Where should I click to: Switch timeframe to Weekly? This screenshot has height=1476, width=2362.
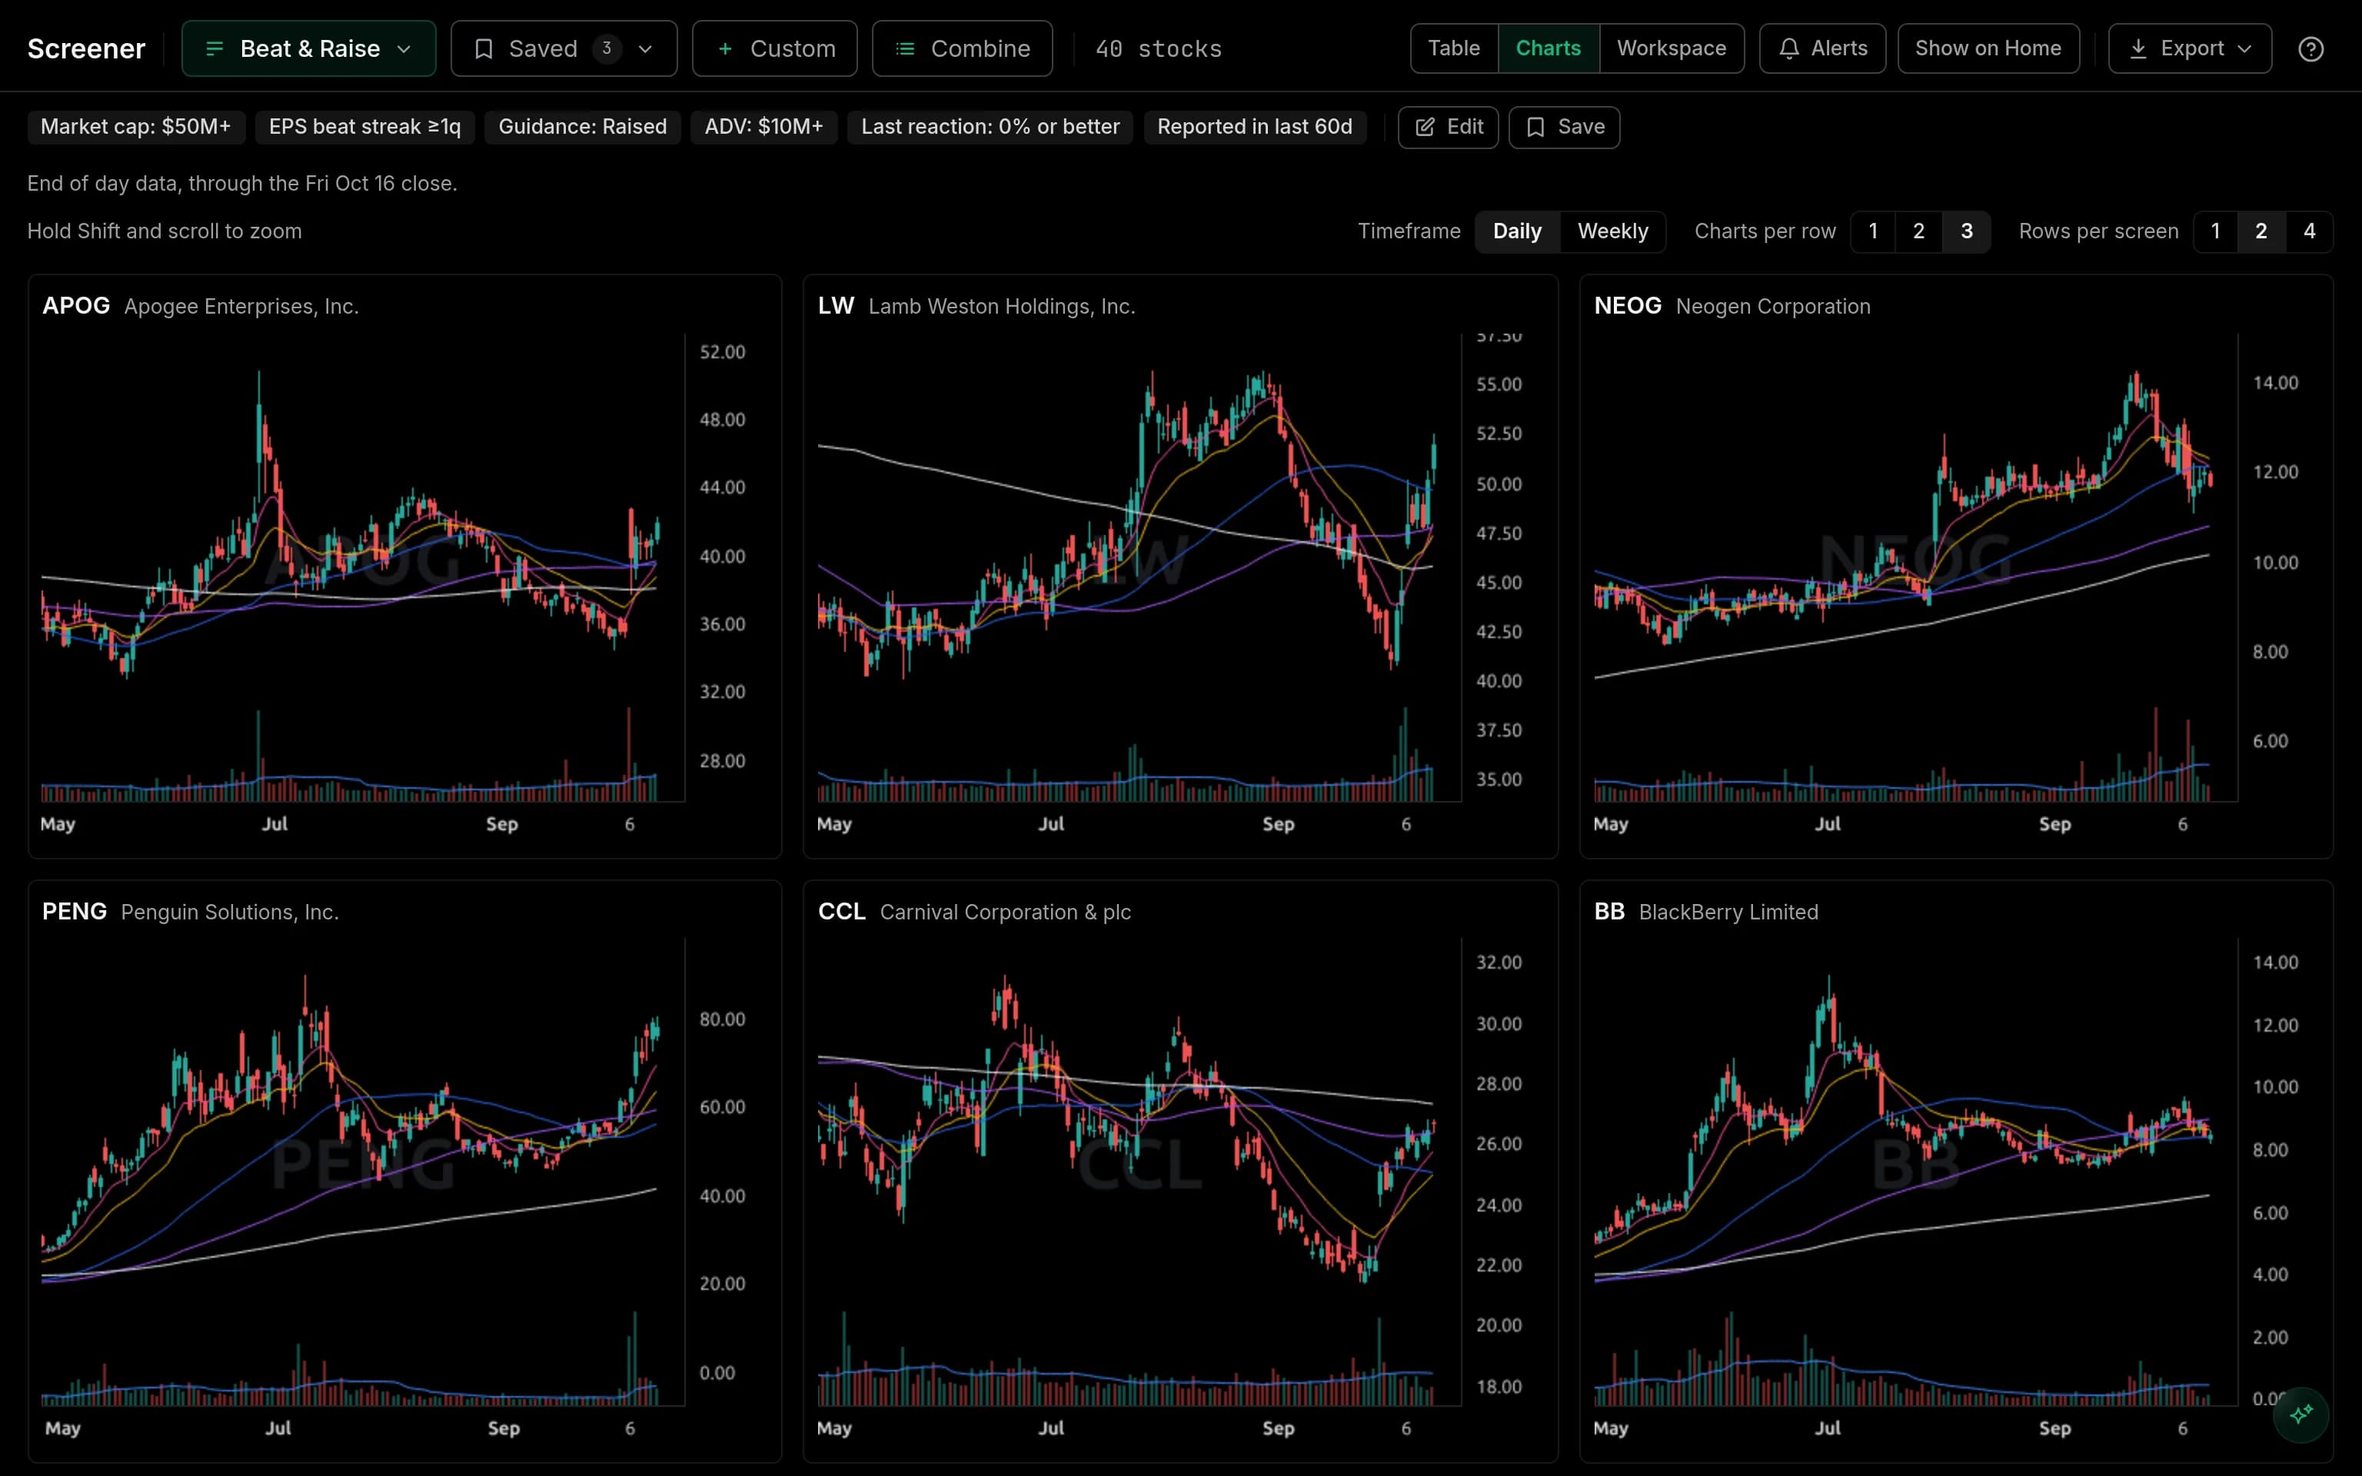click(x=1612, y=231)
